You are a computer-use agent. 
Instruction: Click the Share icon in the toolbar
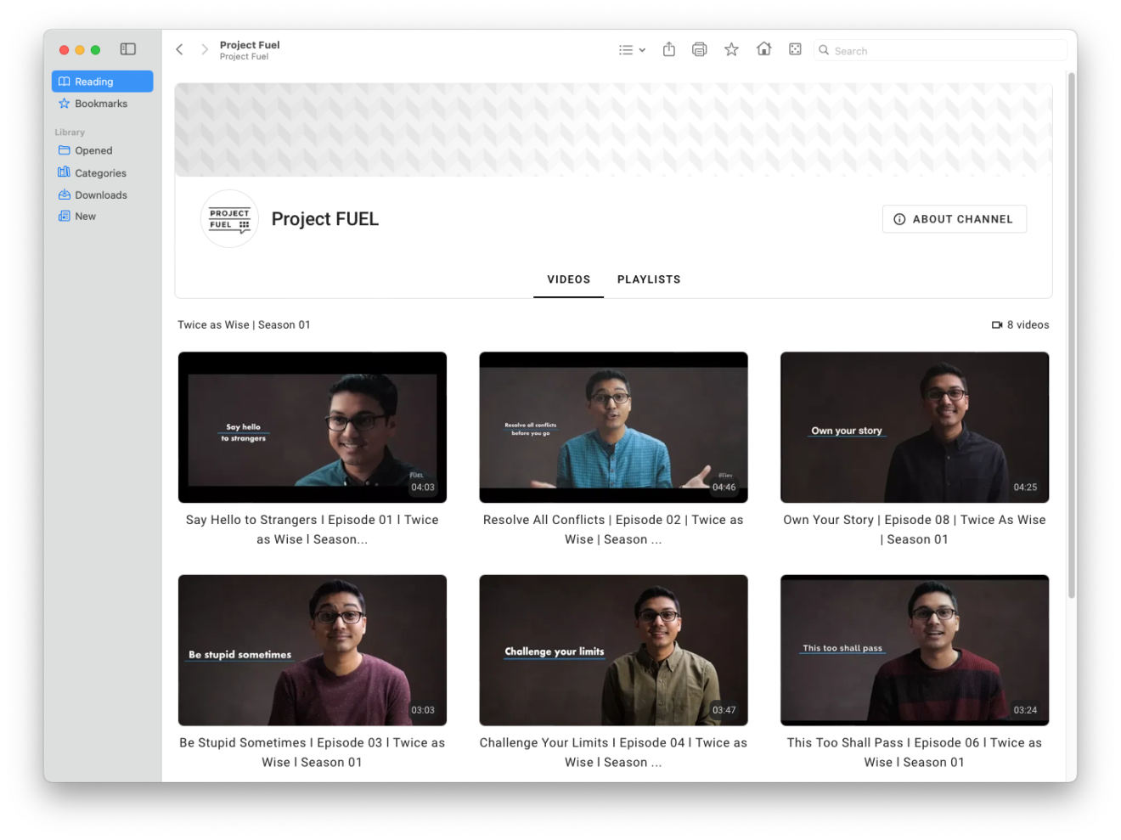[668, 49]
